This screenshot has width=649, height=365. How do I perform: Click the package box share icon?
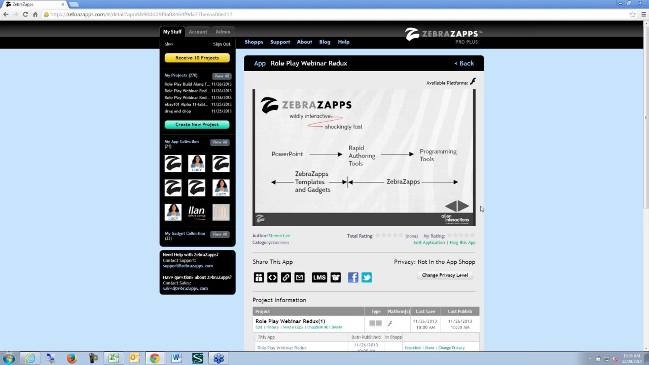[336, 277]
